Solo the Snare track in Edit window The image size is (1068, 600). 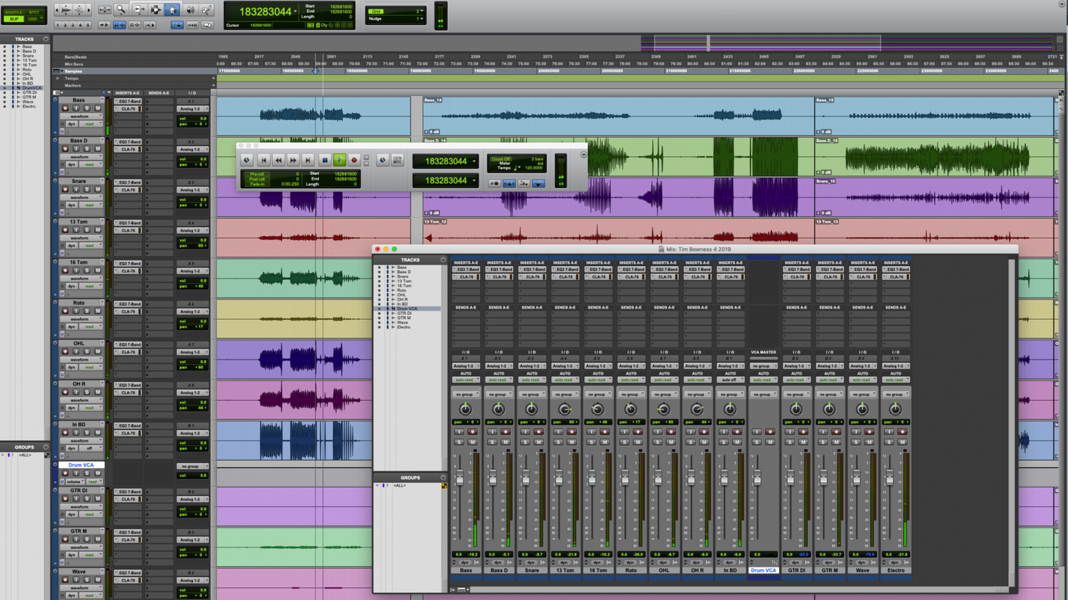point(87,189)
